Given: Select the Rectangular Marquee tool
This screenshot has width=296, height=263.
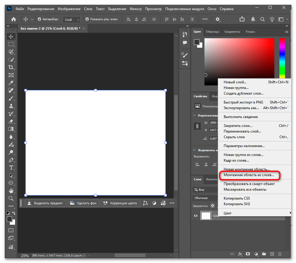Looking at the screenshot, I should (11, 44).
